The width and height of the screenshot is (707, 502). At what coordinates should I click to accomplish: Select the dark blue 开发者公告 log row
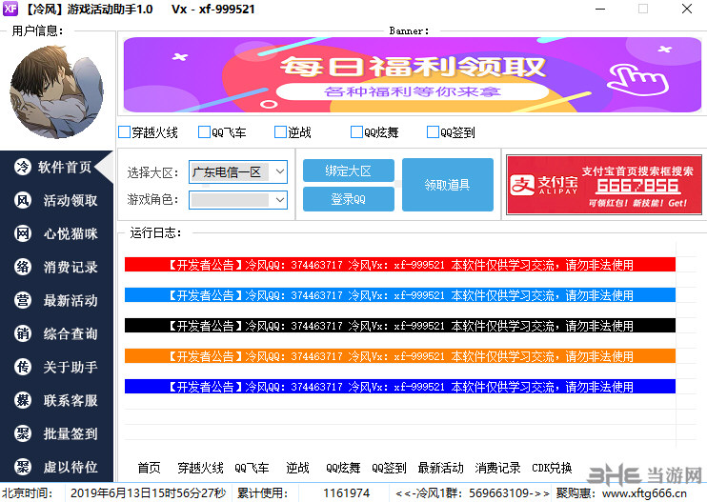tap(400, 387)
